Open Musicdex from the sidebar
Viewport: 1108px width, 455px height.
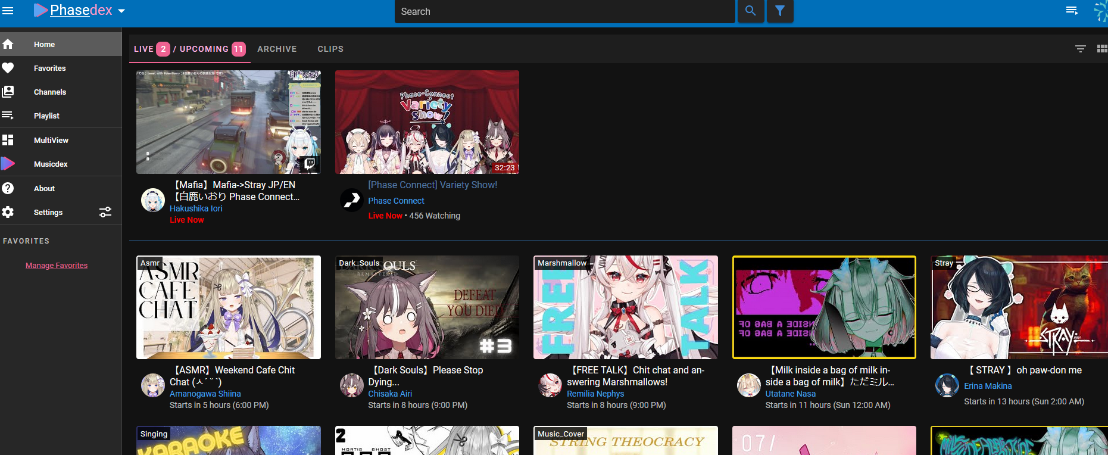coord(51,164)
